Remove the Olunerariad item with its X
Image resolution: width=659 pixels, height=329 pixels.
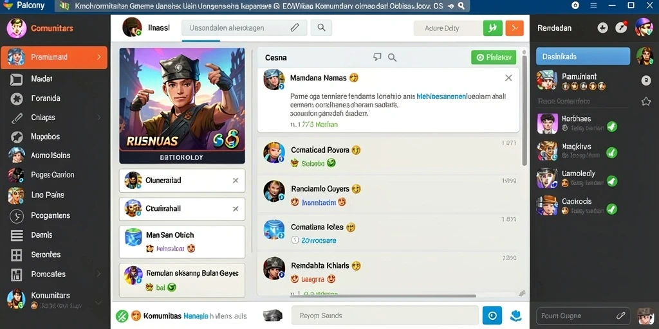coord(236,181)
